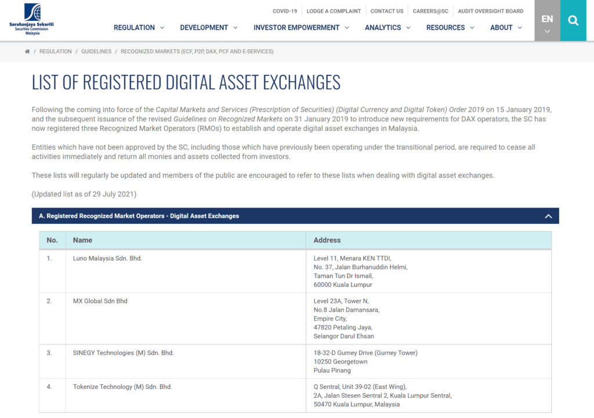Open the COVID-19 link
The image size is (594, 418).
pyautogui.click(x=285, y=11)
